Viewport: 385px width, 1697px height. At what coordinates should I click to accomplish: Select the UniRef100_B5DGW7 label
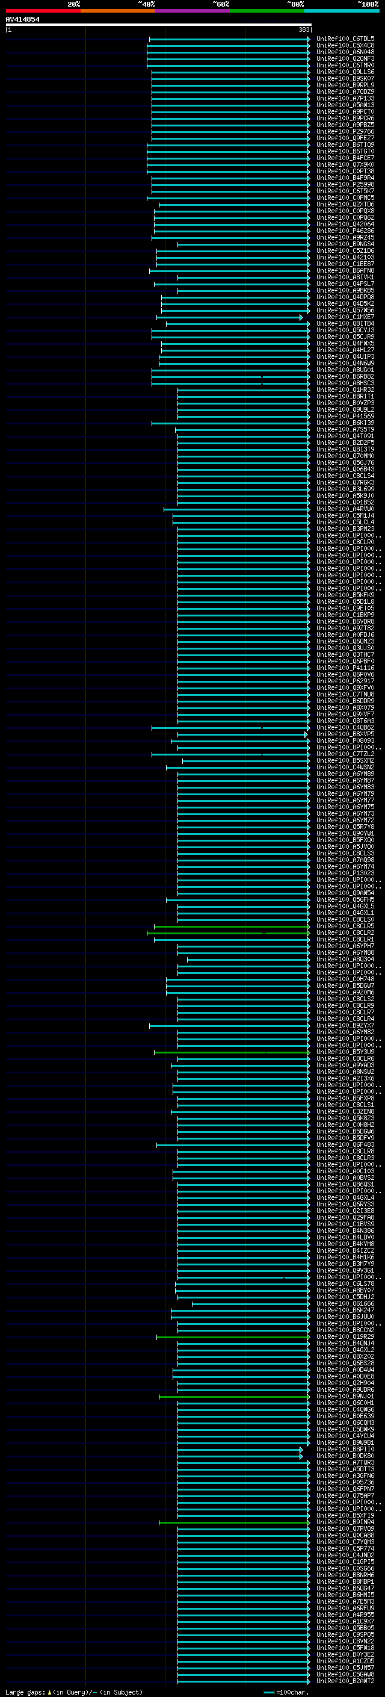tap(345, 985)
